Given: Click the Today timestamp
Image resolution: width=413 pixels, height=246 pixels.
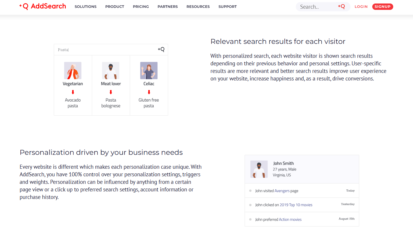Looking at the screenshot, I should point(350,191).
